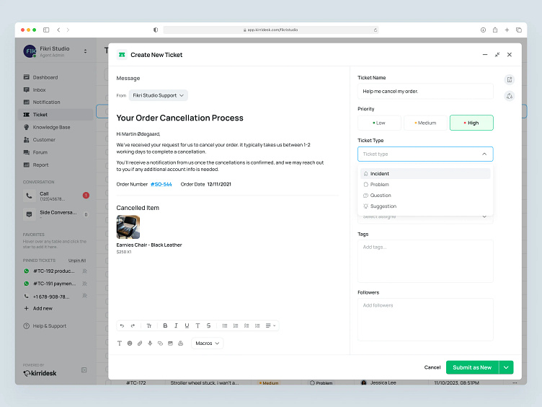Open the text alignment dropdown
This screenshot has width=542, height=407.
coord(270,325)
